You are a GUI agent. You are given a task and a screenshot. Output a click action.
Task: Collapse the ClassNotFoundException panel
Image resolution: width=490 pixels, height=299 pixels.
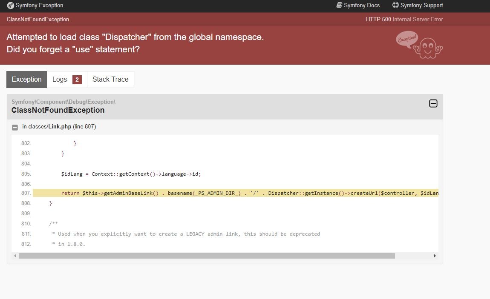click(x=433, y=103)
